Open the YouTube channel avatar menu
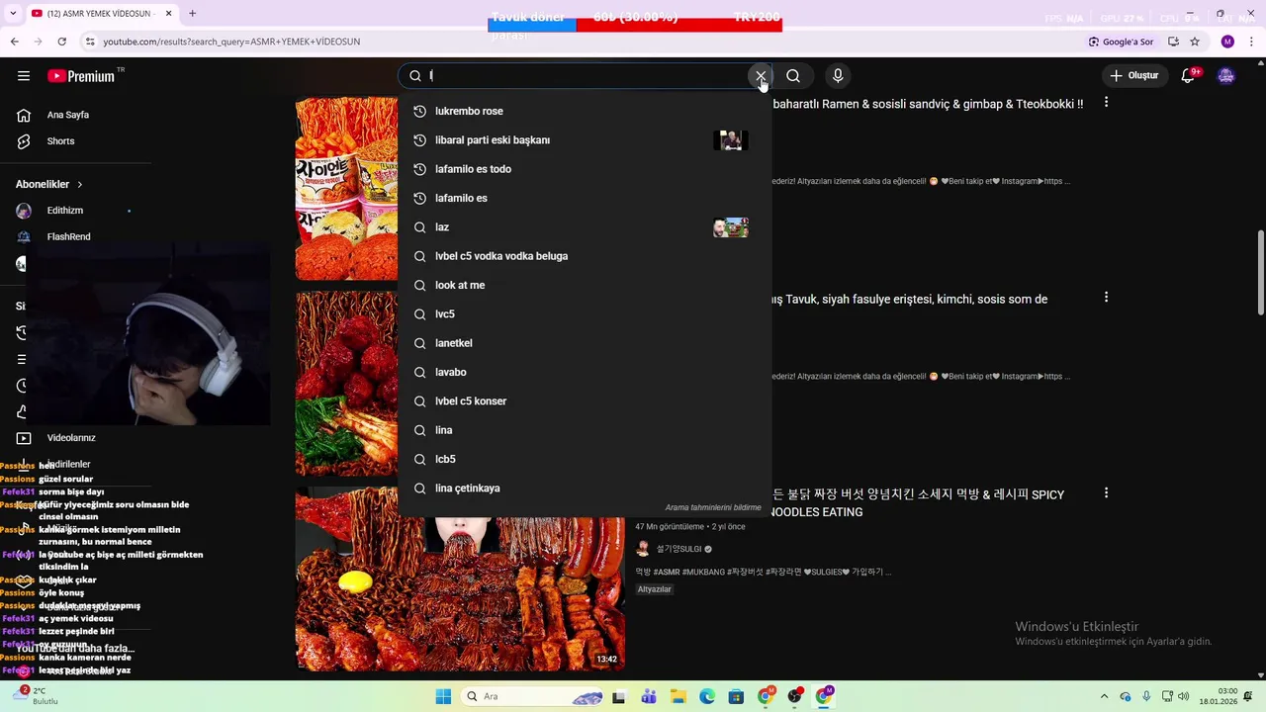This screenshot has height=712, width=1266. tap(1226, 76)
